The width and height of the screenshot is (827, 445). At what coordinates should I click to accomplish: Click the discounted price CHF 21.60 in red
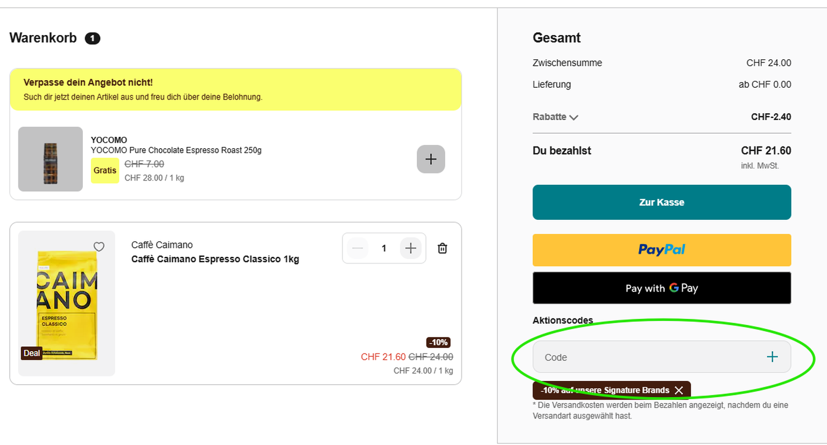(x=383, y=357)
